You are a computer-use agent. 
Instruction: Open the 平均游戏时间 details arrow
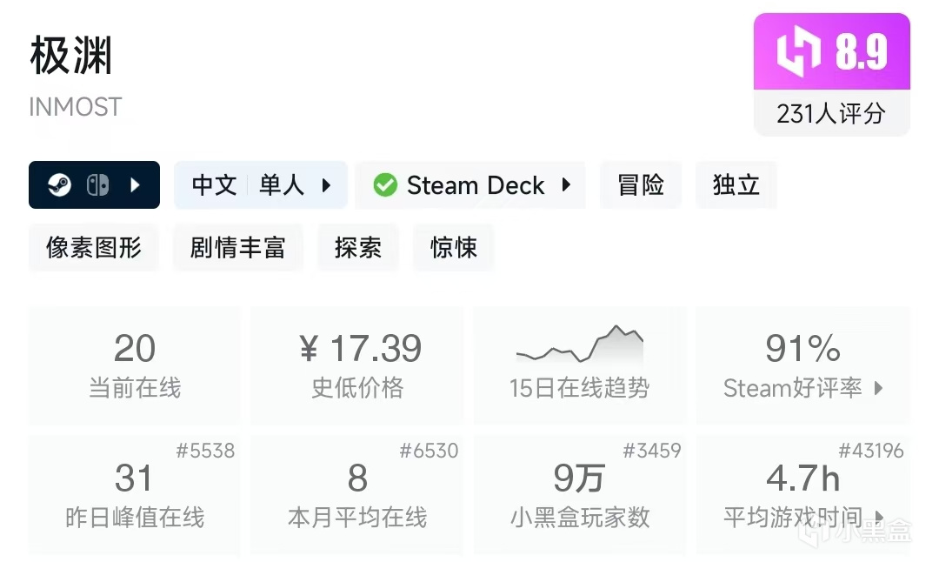[x=879, y=518]
